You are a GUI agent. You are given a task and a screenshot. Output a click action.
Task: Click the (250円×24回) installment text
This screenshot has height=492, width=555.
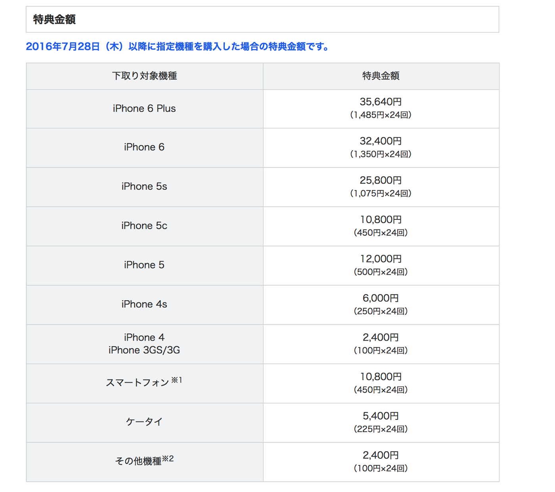click(381, 311)
